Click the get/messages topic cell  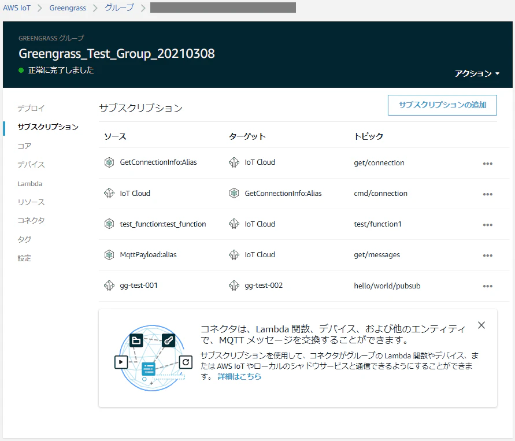coord(377,255)
